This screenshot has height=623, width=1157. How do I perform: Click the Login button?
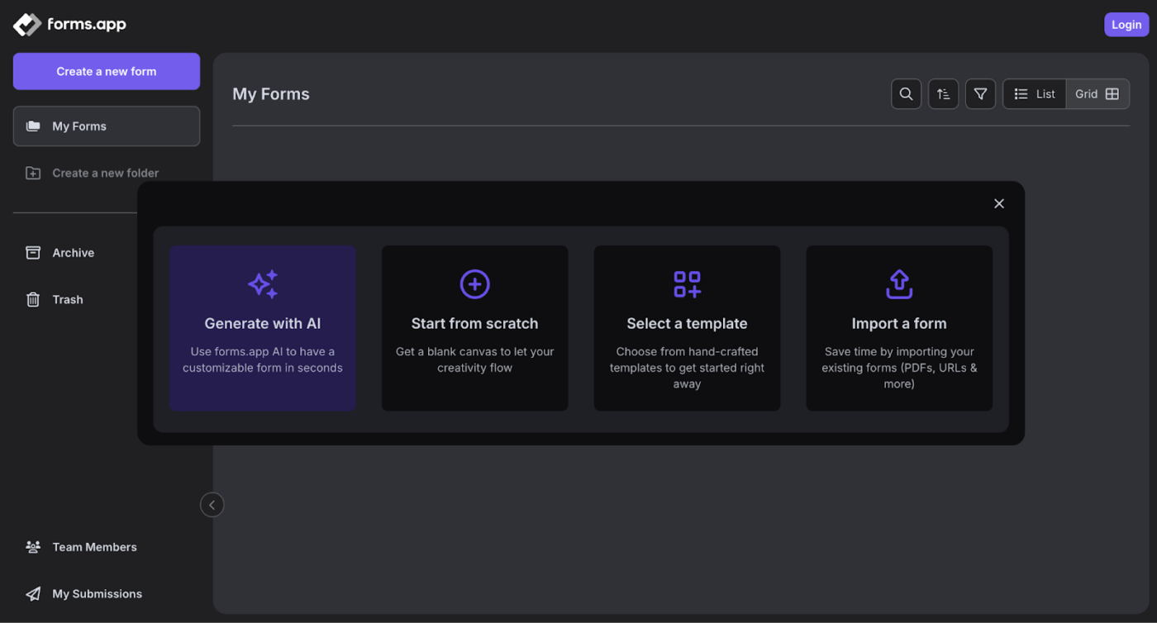(1126, 25)
